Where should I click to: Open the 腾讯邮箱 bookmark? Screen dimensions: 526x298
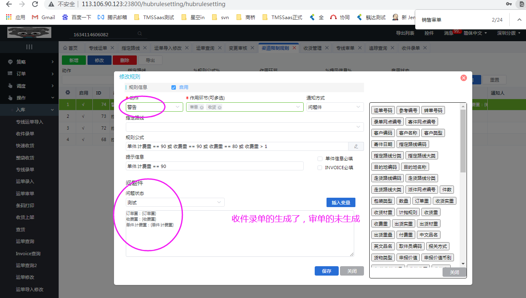point(112,17)
